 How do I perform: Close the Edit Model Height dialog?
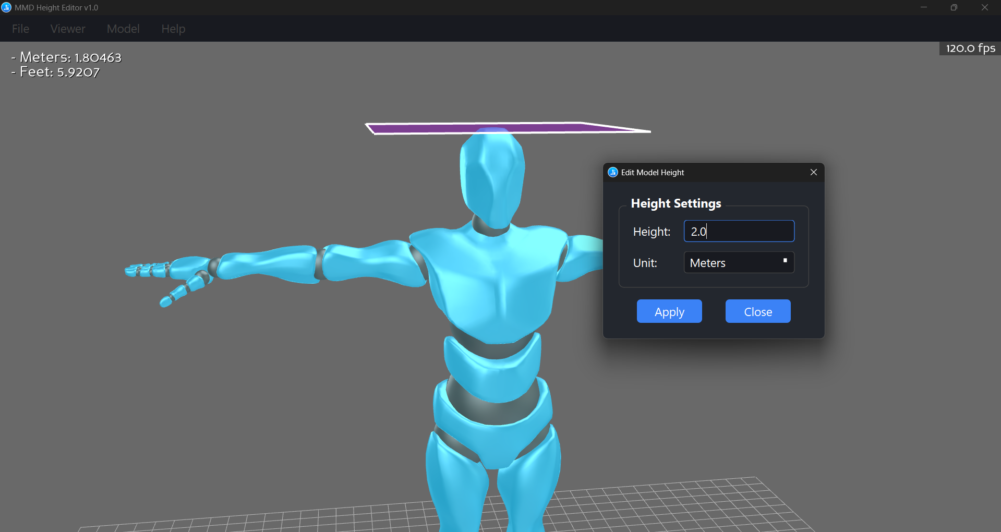pos(814,172)
